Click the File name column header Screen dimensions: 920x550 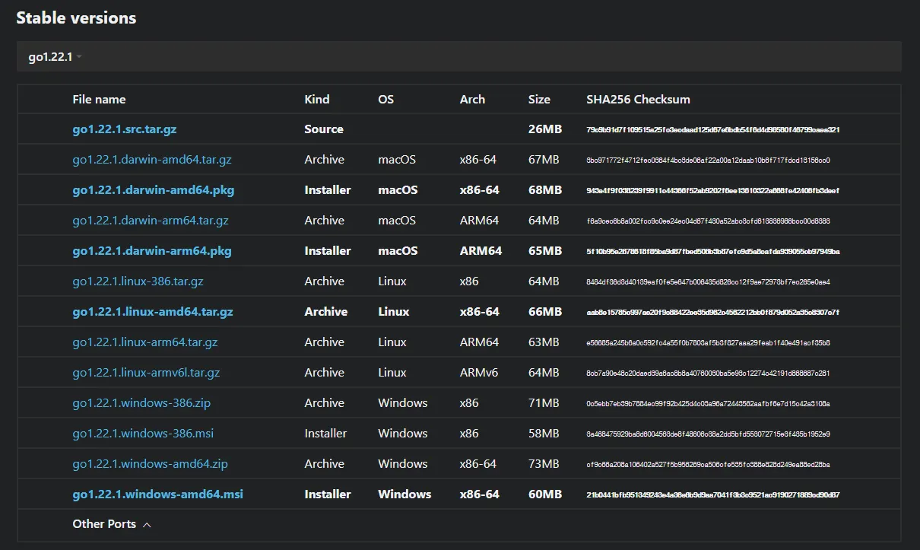coord(99,100)
